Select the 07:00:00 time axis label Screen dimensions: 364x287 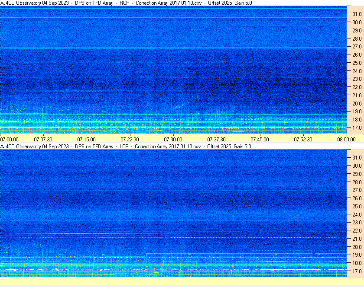[x=9, y=140]
